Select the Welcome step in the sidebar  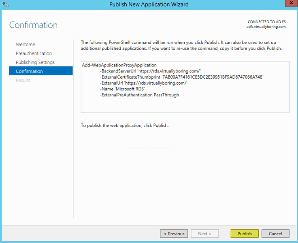coord(26,45)
